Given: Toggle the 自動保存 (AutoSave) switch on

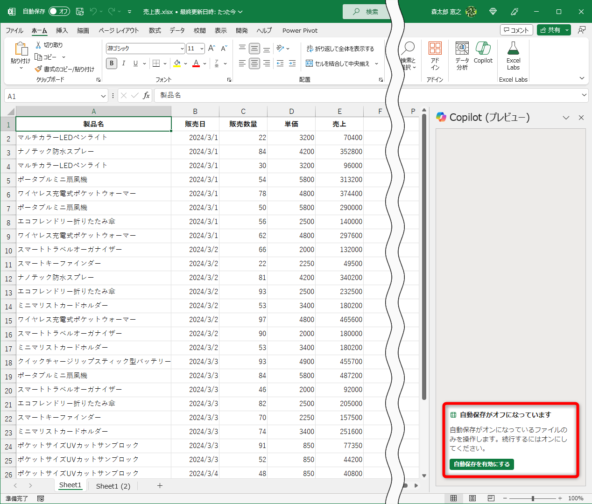Looking at the screenshot, I should point(59,11).
